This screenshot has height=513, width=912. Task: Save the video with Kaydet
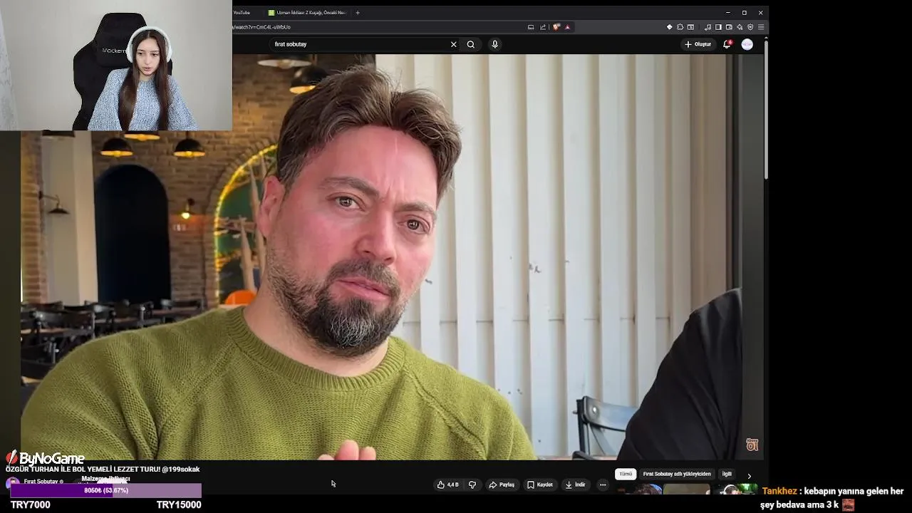[540, 484]
